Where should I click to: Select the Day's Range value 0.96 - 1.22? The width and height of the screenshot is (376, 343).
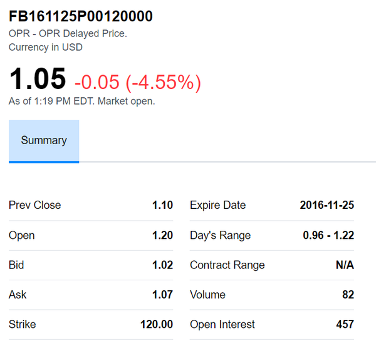328,235
